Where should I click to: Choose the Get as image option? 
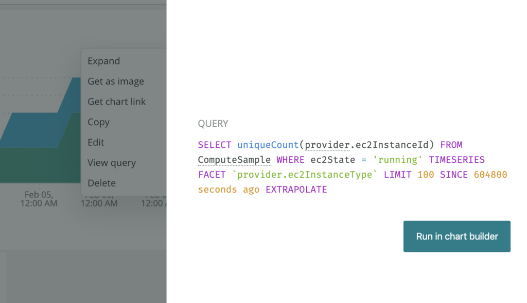click(x=116, y=81)
